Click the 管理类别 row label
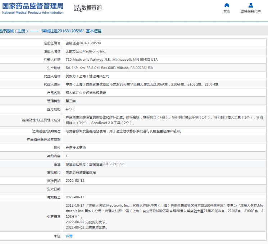This screenshot has width=268, height=244. click(54, 101)
